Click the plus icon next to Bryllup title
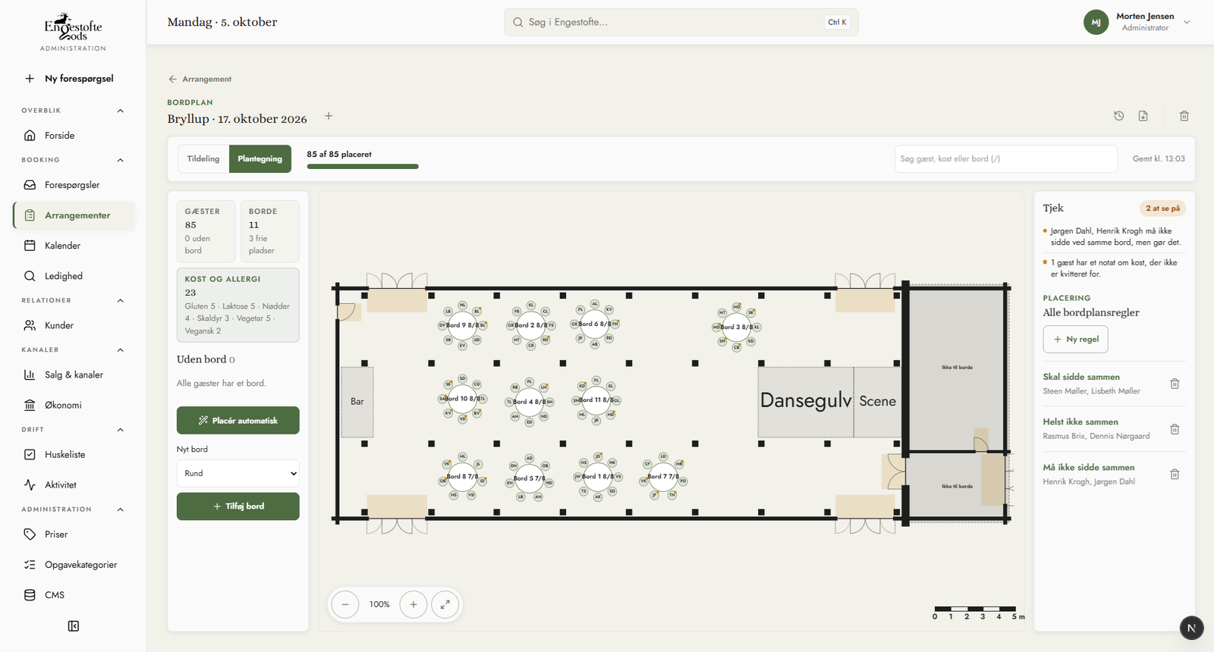 click(329, 116)
